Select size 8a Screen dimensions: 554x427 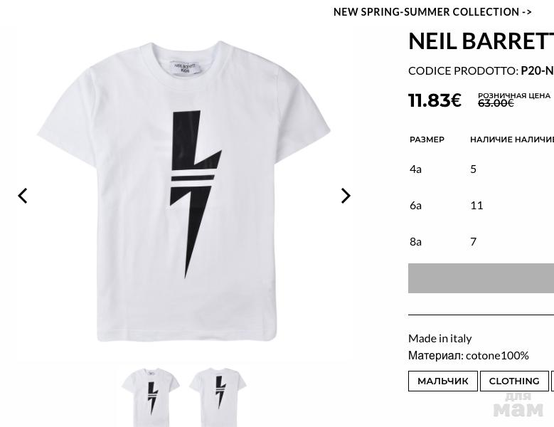click(x=416, y=241)
